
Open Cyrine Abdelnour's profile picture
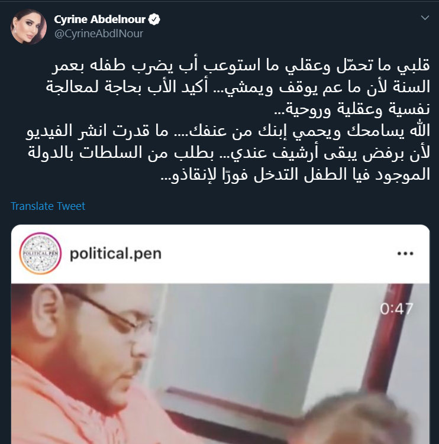click(x=28, y=27)
